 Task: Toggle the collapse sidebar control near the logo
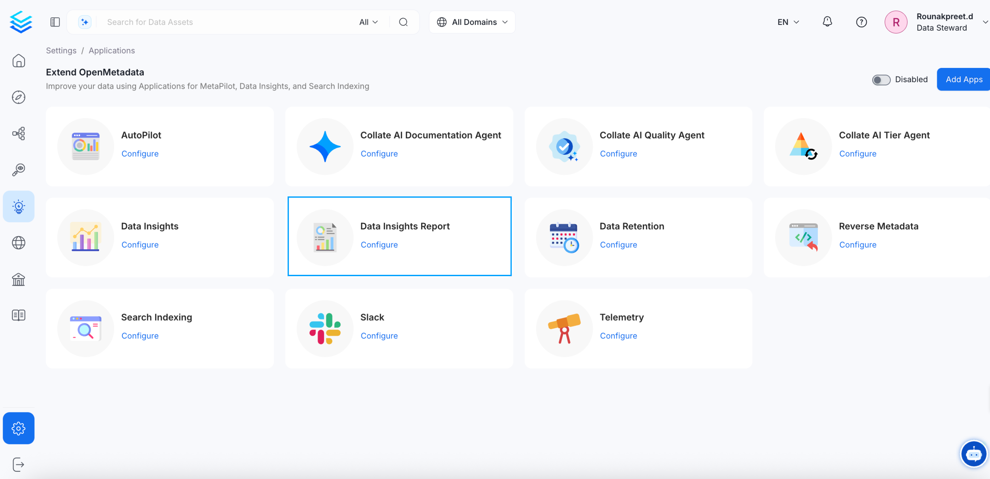(54, 22)
